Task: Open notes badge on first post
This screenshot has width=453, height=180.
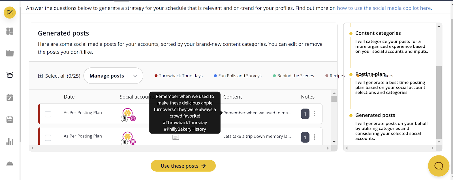Action: 305,114
